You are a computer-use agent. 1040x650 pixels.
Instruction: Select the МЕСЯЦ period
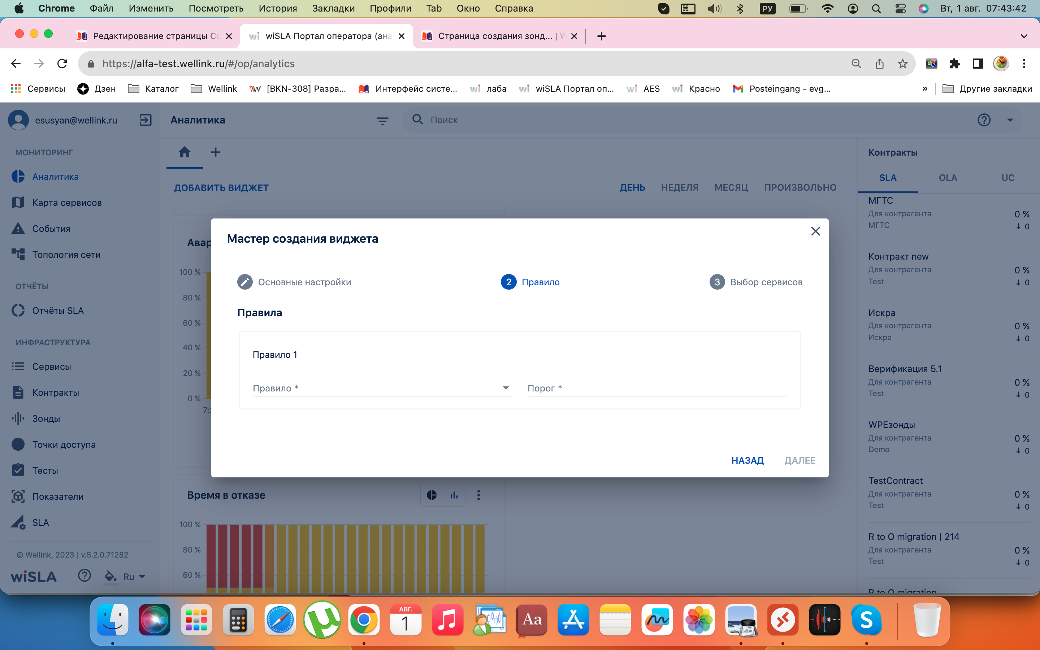point(731,187)
